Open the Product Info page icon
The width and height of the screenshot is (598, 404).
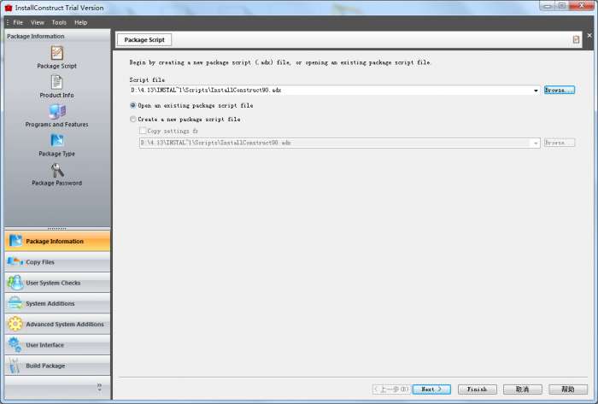pyautogui.click(x=57, y=82)
